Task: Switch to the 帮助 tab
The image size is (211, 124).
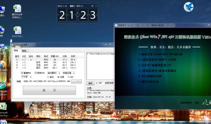Action: (24, 51)
